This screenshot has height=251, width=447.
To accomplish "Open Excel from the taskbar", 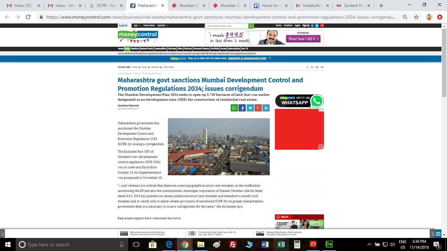I will [x=281, y=244].
